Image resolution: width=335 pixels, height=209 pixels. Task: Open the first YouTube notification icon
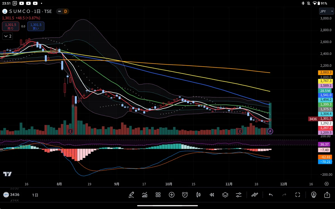(x=22, y=3)
